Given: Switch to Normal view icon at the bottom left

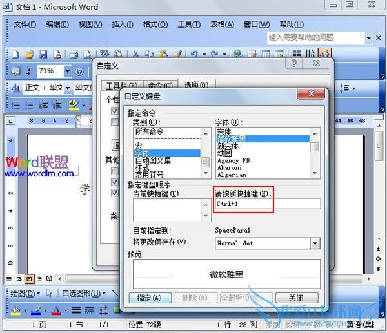Looking at the screenshot, I should (9, 279).
